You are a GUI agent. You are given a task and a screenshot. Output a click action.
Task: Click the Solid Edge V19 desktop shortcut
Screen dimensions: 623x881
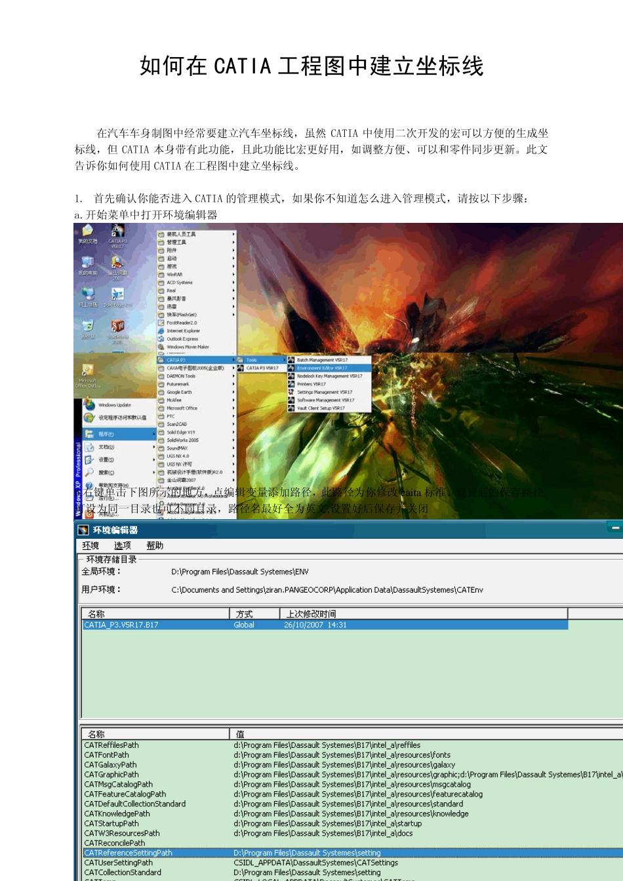(x=117, y=298)
